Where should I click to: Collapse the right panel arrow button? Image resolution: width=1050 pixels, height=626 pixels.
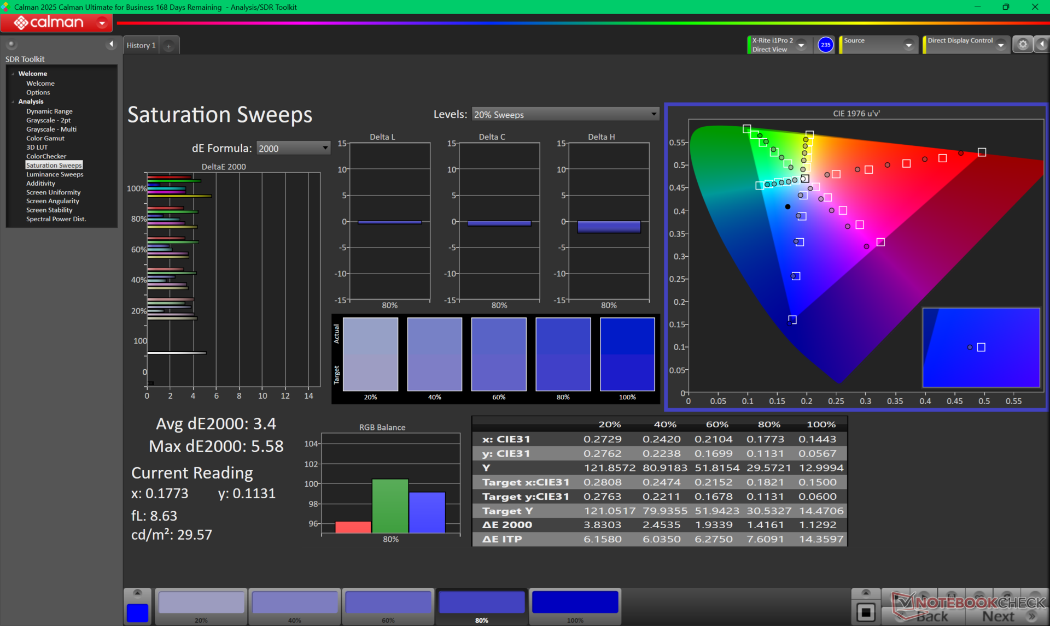(1042, 45)
